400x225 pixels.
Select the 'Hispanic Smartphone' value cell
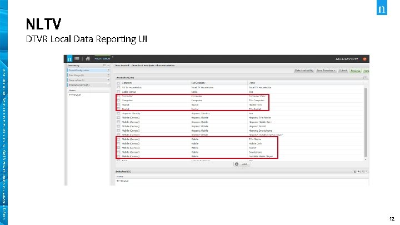click(260, 131)
